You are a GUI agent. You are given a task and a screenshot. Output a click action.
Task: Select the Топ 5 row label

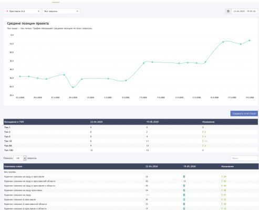(7, 136)
